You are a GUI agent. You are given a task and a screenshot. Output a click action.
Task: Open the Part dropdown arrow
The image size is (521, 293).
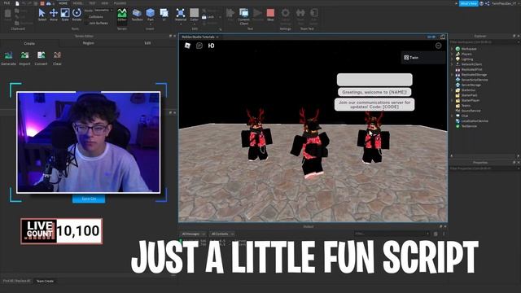point(150,24)
